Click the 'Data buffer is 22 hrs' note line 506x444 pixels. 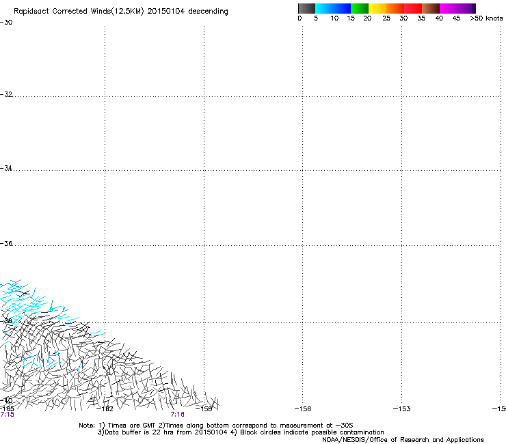pyautogui.click(x=241, y=432)
